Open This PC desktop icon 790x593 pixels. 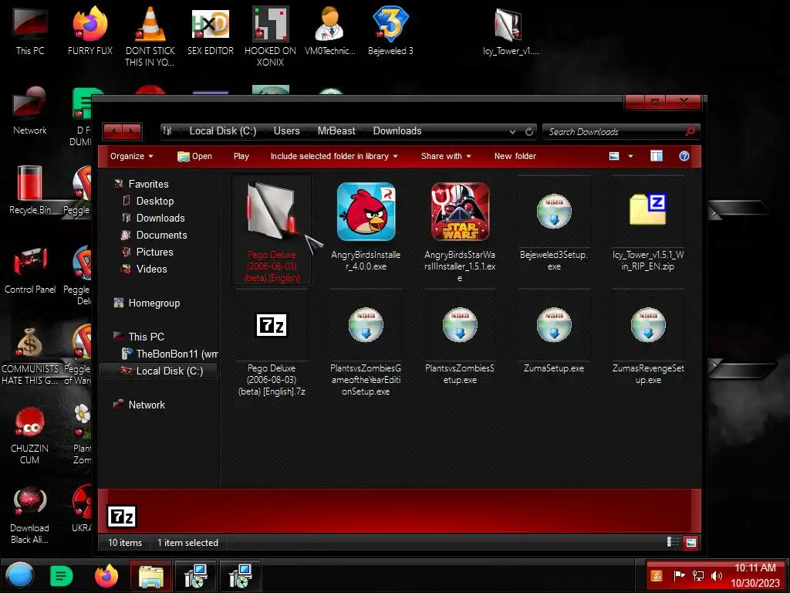pyautogui.click(x=30, y=31)
